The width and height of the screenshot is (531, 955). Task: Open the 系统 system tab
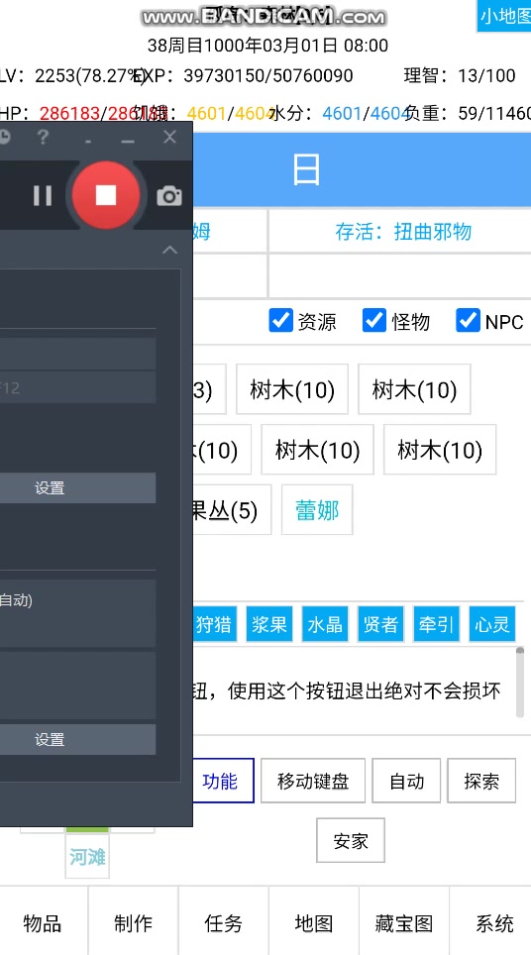pyautogui.click(x=494, y=922)
